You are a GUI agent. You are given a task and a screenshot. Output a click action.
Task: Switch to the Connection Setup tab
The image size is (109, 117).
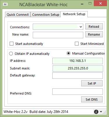tap(46, 15)
